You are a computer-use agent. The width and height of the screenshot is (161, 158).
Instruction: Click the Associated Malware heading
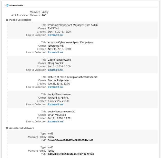[x=22, y=128]
